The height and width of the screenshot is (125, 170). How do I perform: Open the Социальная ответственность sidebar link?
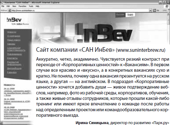point(16,49)
